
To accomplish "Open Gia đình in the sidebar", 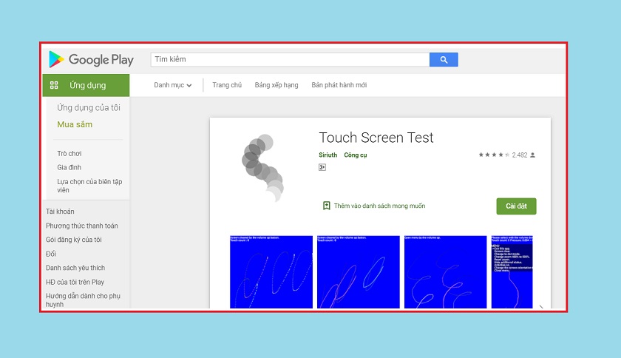I will click(69, 167).
